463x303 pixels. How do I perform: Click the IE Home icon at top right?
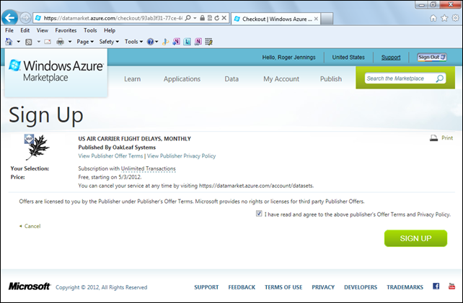click(x=433, y=18)
